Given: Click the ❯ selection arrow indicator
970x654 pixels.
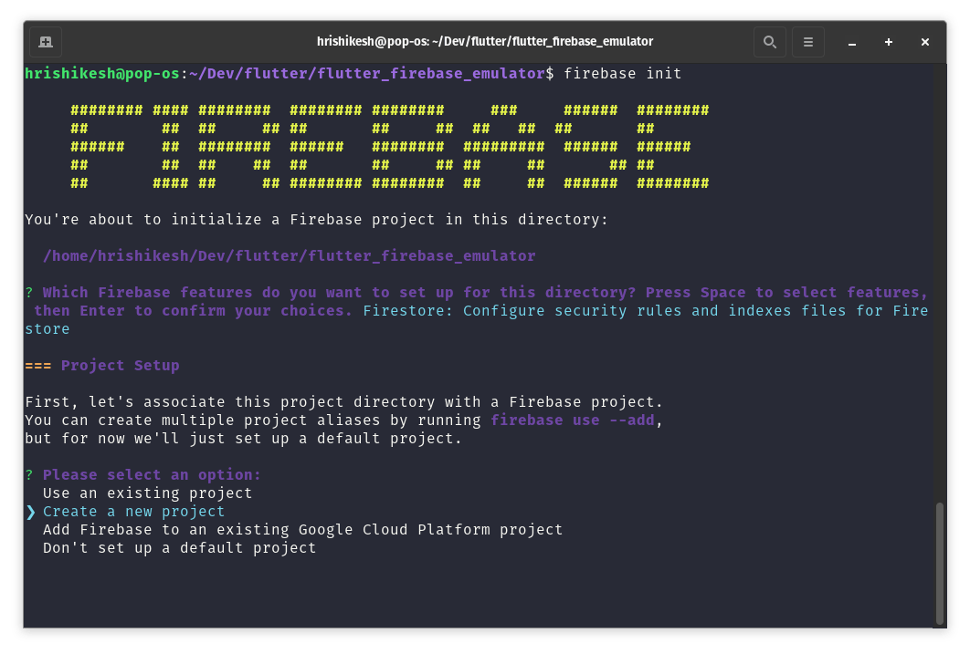Looking at the screenshot, I should pos(30,512).
